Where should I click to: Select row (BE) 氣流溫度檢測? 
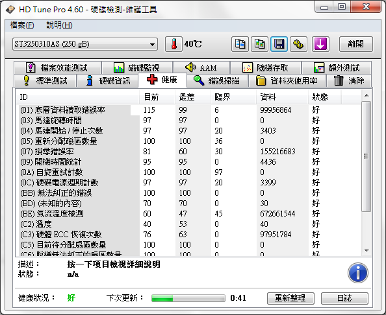188,214
